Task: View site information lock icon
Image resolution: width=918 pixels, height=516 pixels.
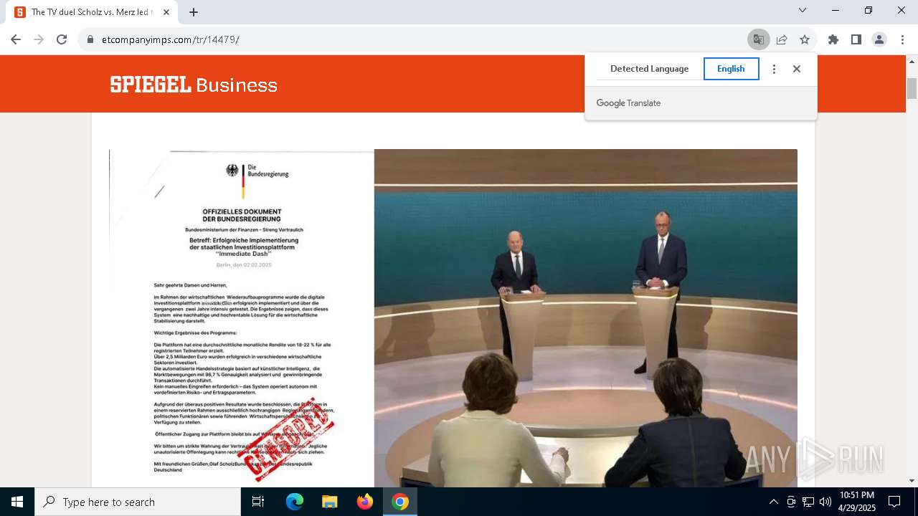Action: (x=90, y=39)
